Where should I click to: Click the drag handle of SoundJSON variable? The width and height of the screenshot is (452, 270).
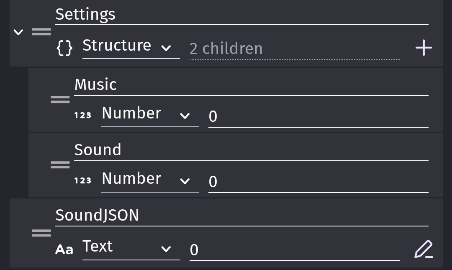pos(41,233)
